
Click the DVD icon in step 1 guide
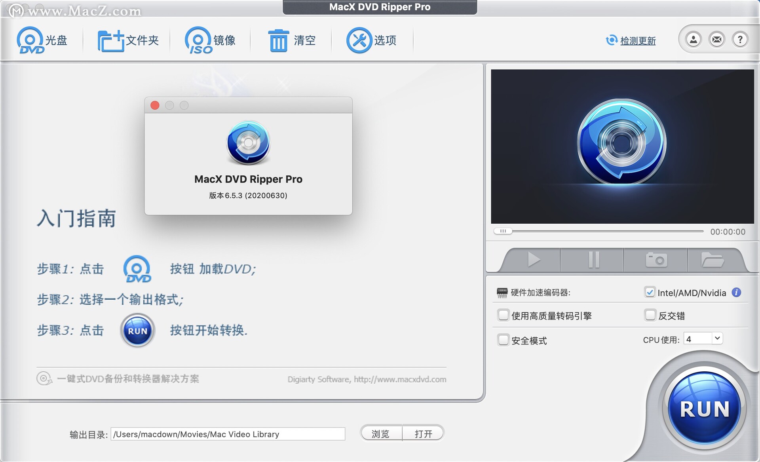137,269
